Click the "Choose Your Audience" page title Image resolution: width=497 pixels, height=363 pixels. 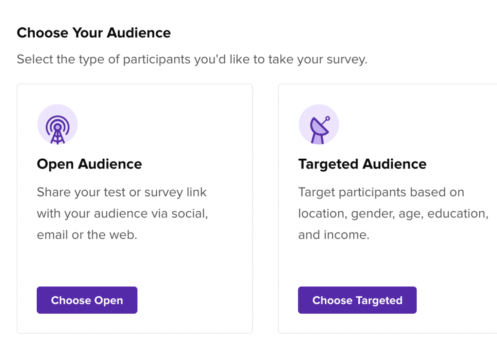94,33
